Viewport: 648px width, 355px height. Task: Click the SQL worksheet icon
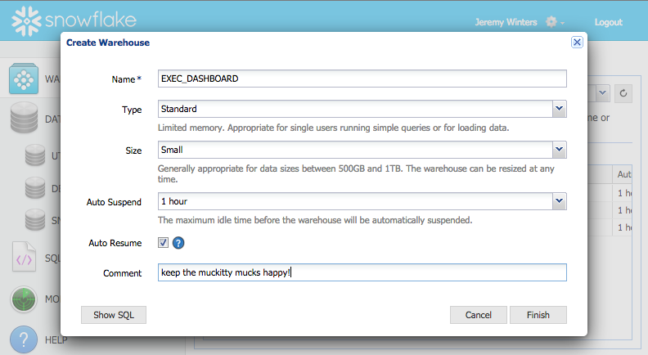pyautogui.click(x=25, y=258)
